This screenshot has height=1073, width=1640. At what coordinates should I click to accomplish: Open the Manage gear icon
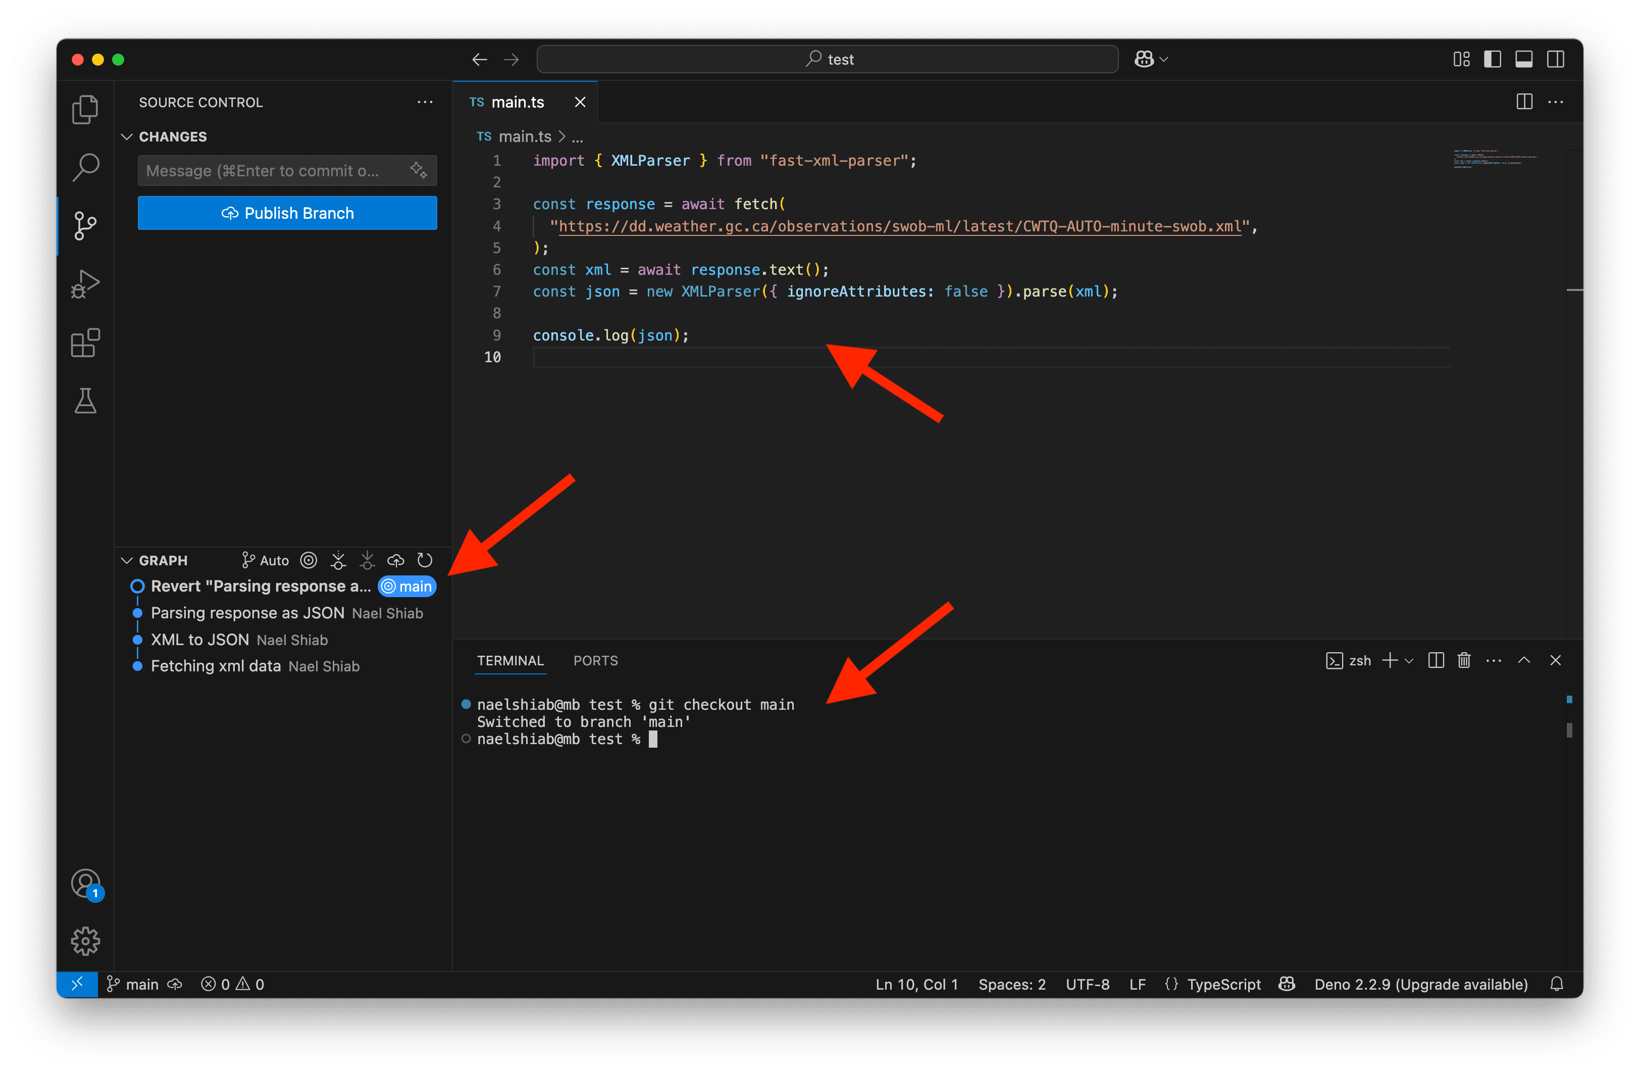point(85,941)
